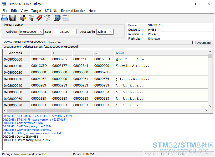The width and height of the screenshot is (215, 157).
Task: Select the Device Memory @ 0x08000000 tab
Action: pos(24,42)
